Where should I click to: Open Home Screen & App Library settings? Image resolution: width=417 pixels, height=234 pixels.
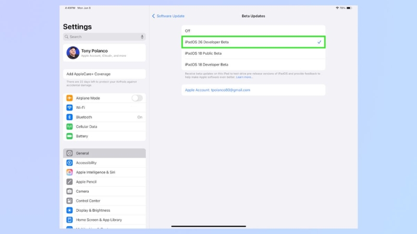(104, 219)
